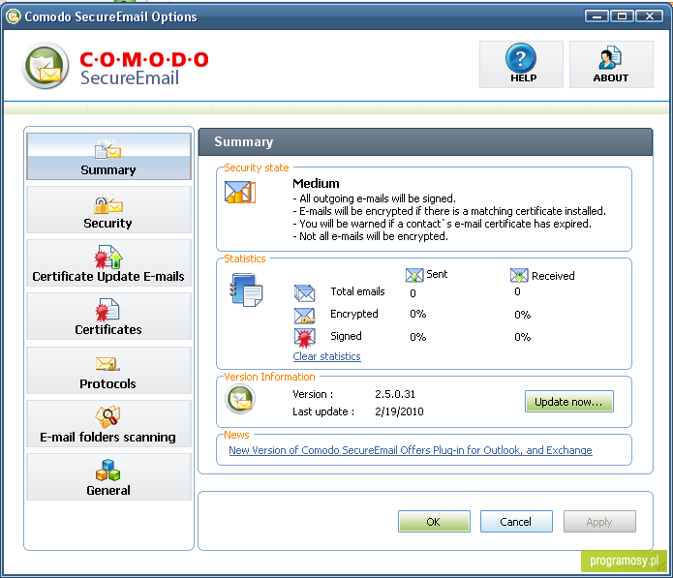Click the Summary panel header title

(x=243, y=141)
